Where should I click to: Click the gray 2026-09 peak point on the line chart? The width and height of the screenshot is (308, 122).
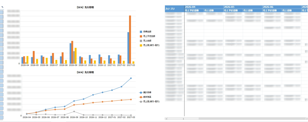[x=74, y=112]
